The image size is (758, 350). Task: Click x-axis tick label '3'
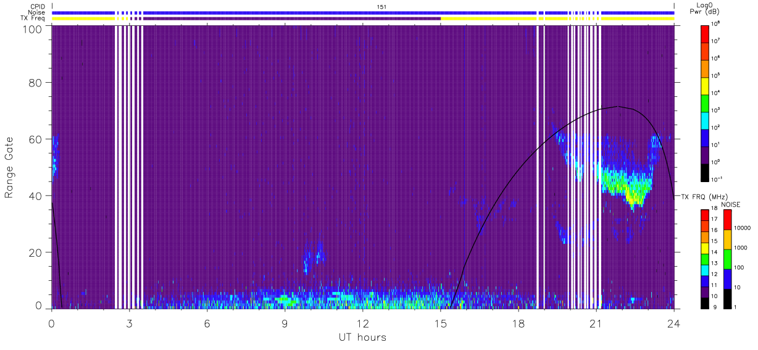tap(129, 323)
